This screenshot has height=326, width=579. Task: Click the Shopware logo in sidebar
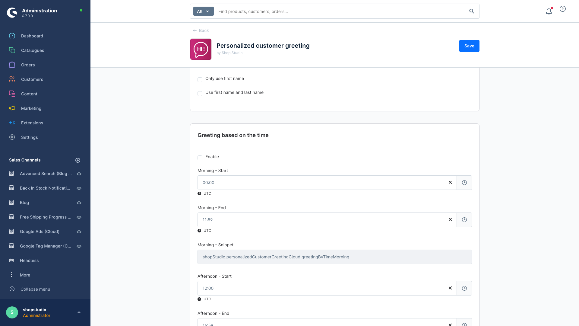coord(12,12)
